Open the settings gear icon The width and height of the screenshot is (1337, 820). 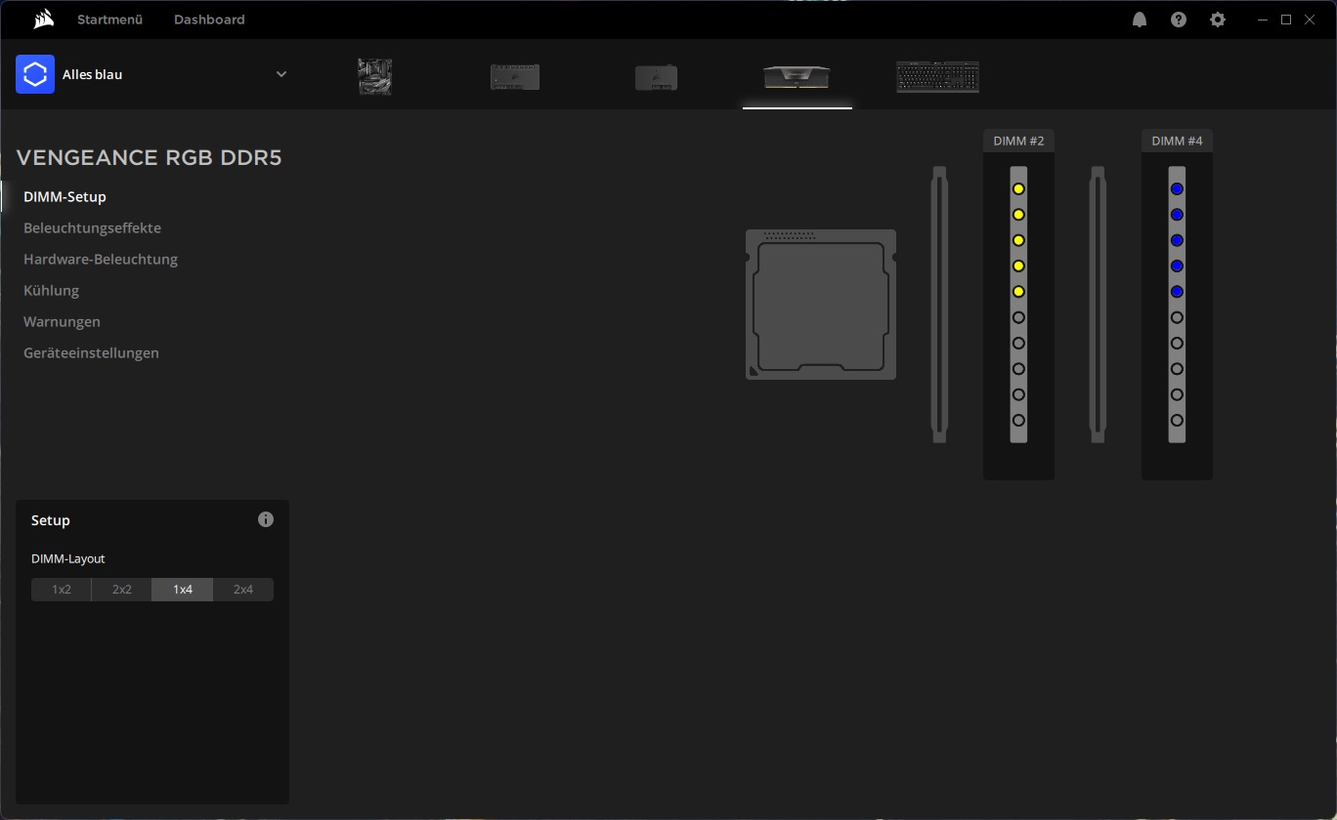1218,20
